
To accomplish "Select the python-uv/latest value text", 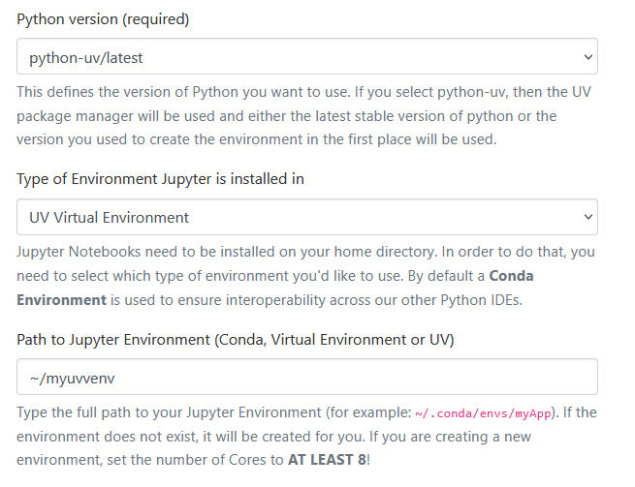I will [x=86, y=57].
